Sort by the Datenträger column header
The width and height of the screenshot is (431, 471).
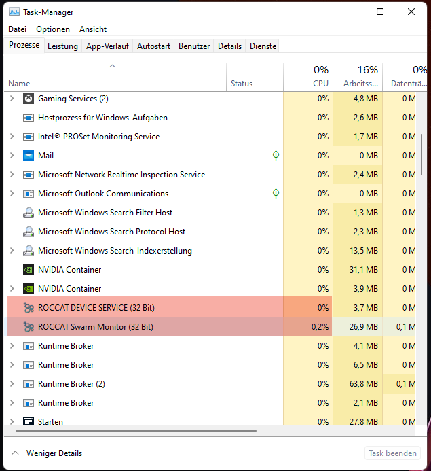click(405, 77)
